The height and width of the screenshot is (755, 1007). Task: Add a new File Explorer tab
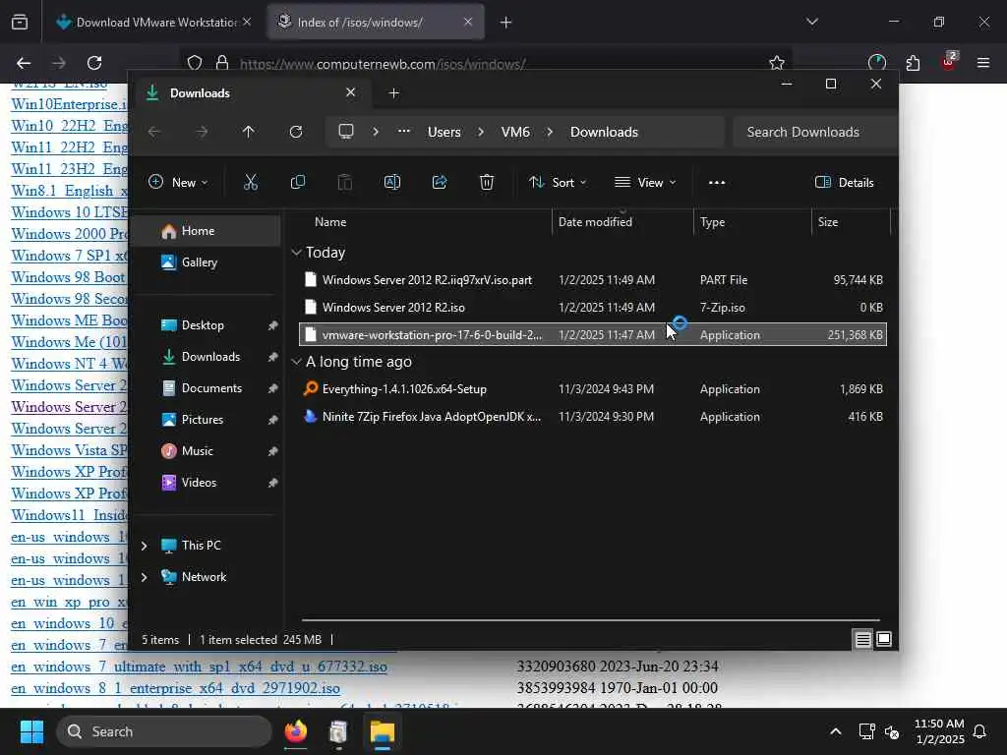point(394,93)
